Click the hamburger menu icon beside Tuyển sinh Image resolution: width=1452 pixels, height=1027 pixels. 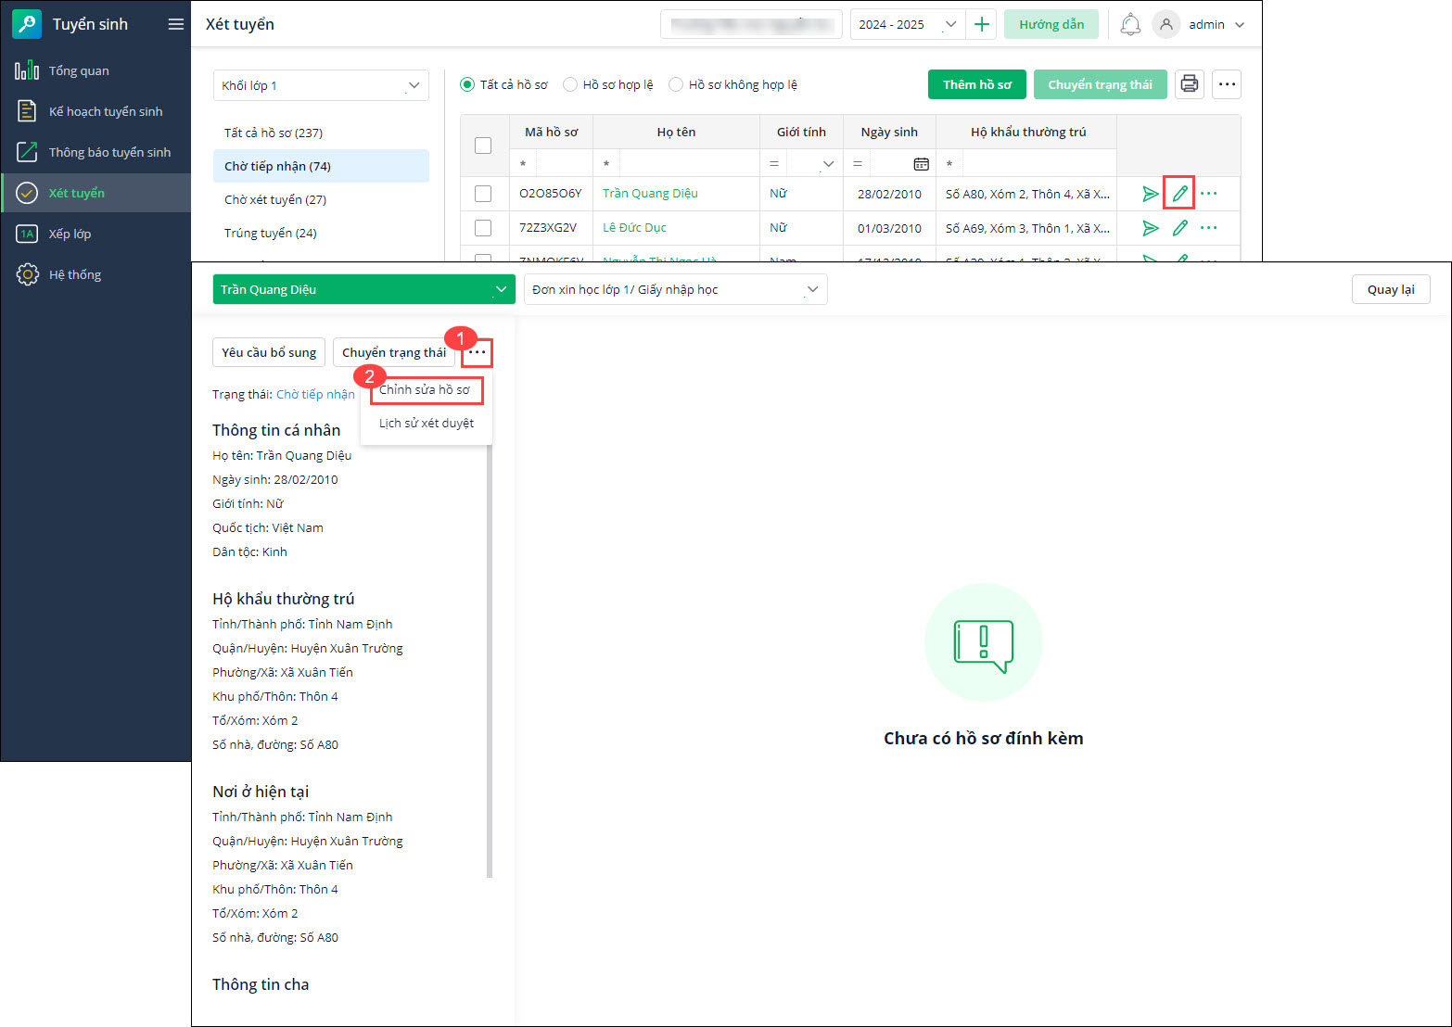pos(175,24)
